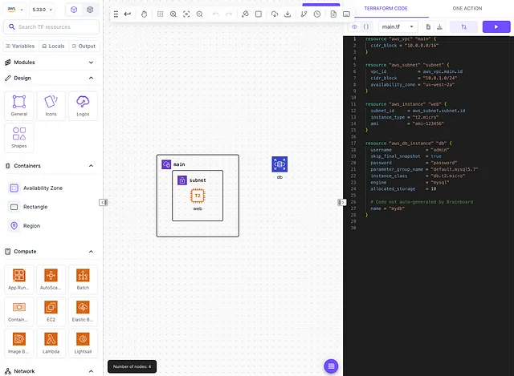Screen dimensions: 514x376
Task: Open the AWS provider dropdown
Action: coord(15,10)
